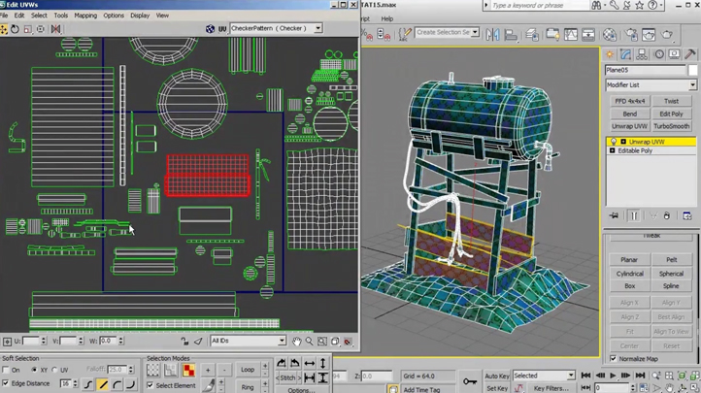The height and width of the screenshot is (393, 701).
Task: Click the W value spinner arrows
Action: (x=121, y=341)
